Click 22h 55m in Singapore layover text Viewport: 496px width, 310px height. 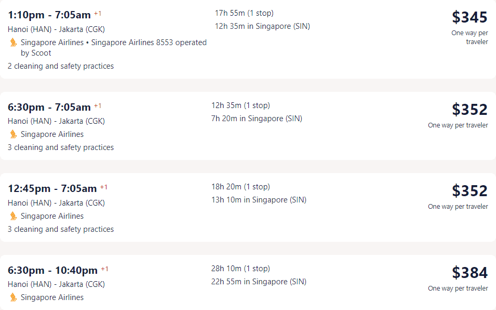(259, 282)
